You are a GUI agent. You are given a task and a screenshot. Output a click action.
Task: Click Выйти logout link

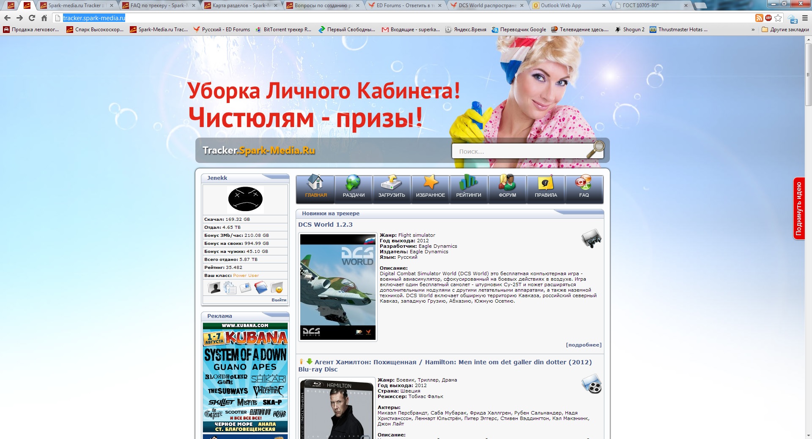[x=279, y=300]
